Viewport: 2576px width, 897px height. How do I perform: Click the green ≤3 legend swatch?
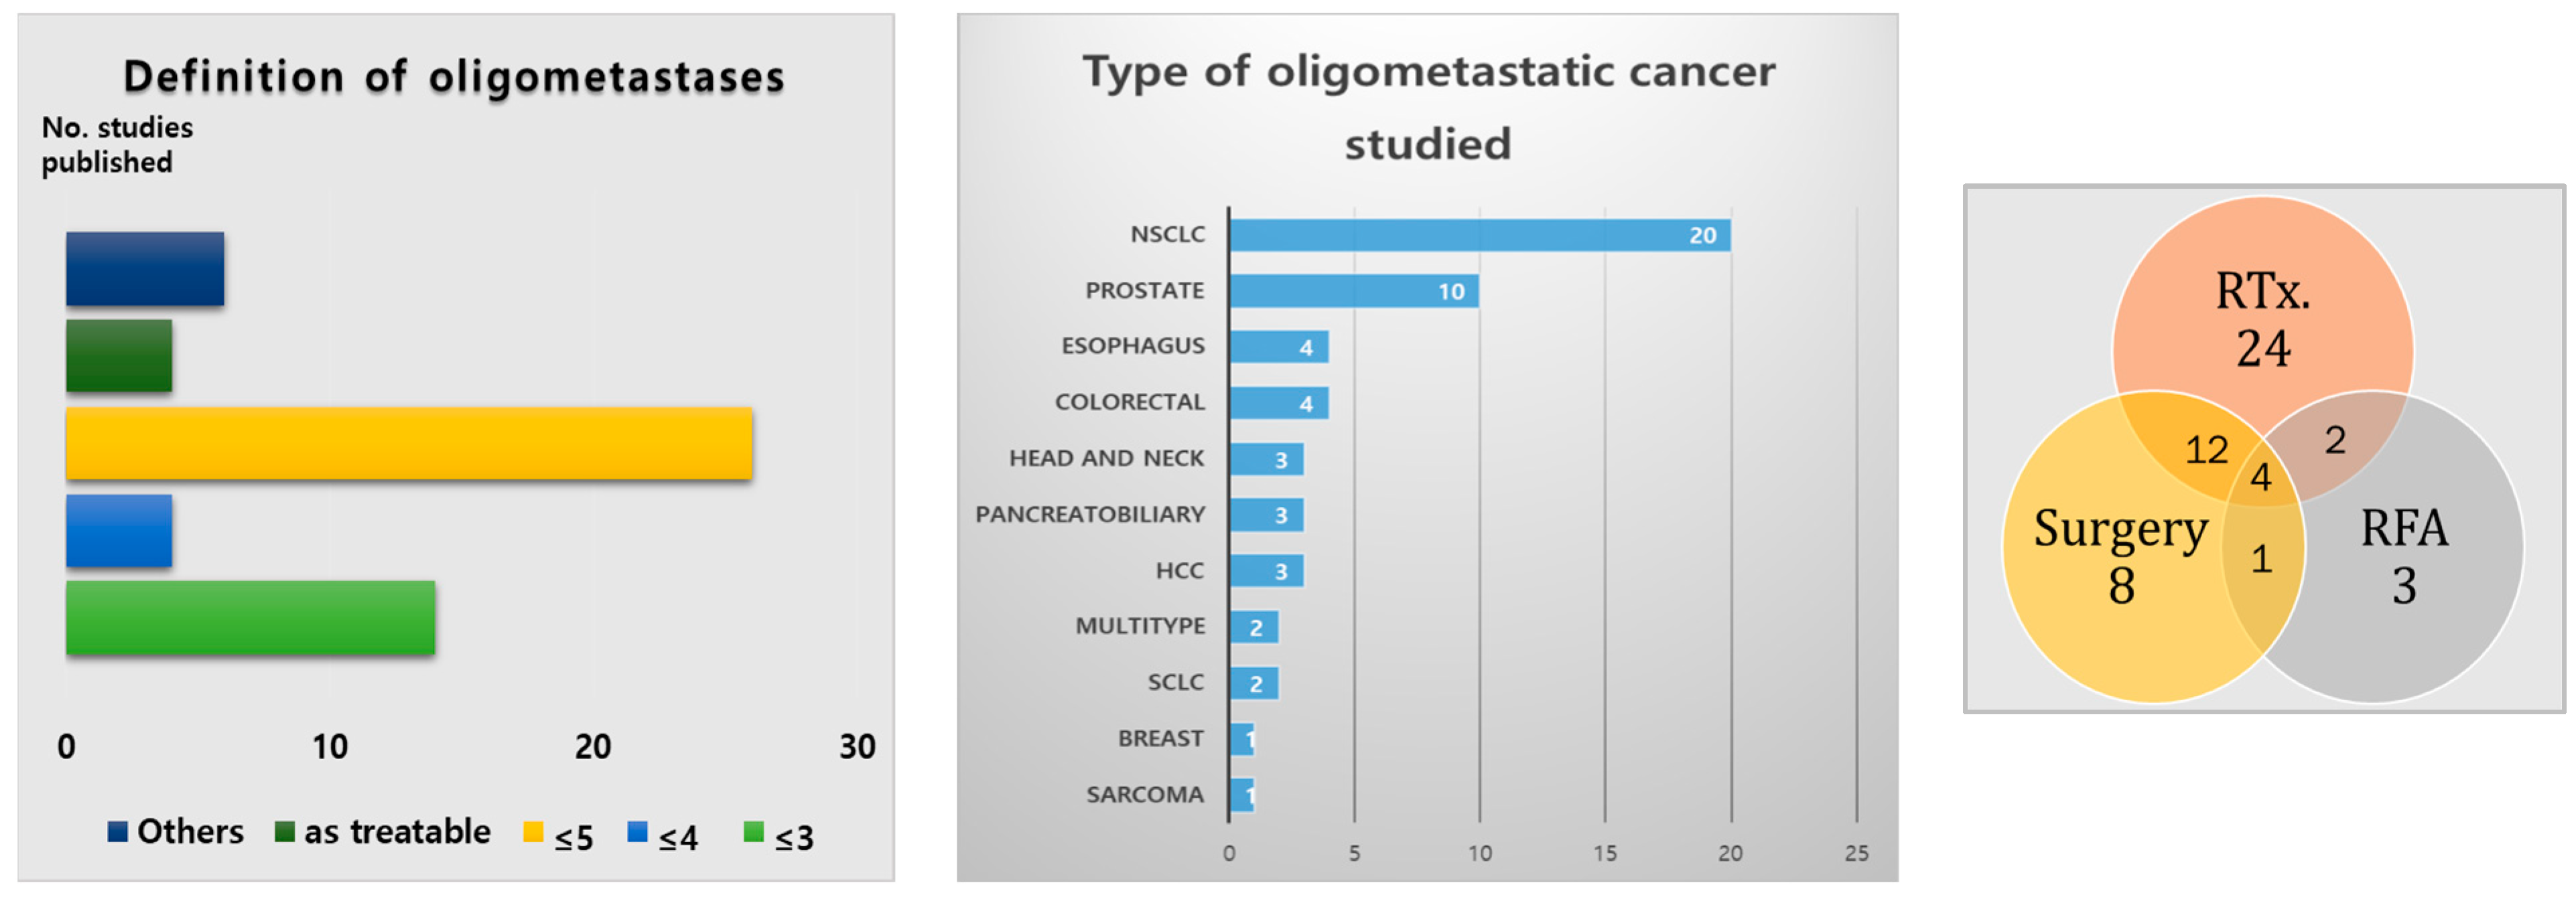point(754,832)
